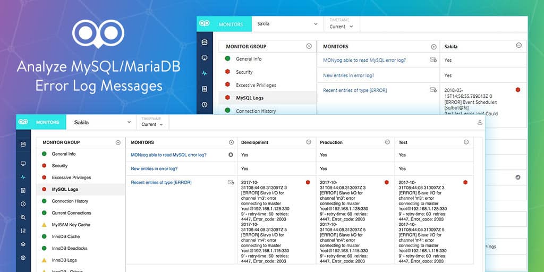Image resolution: width=544 pixels, height=272 pixels.
Task: Click the red alert hexagon in Test column
Action: point(465,182)
